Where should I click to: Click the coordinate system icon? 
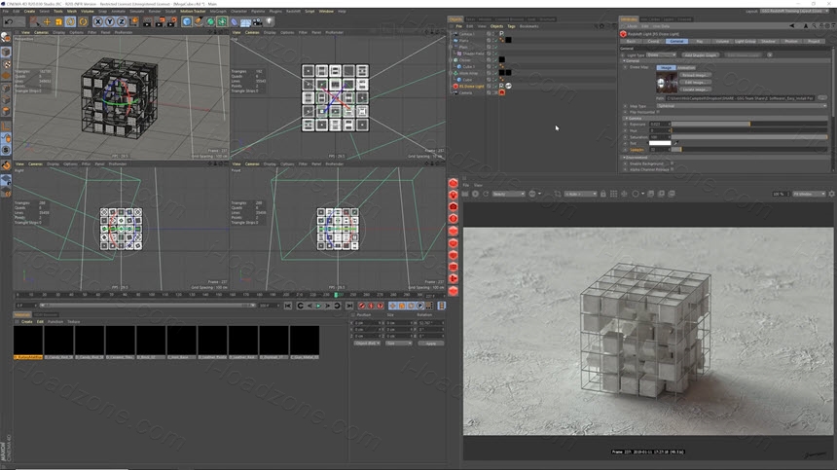133,21
